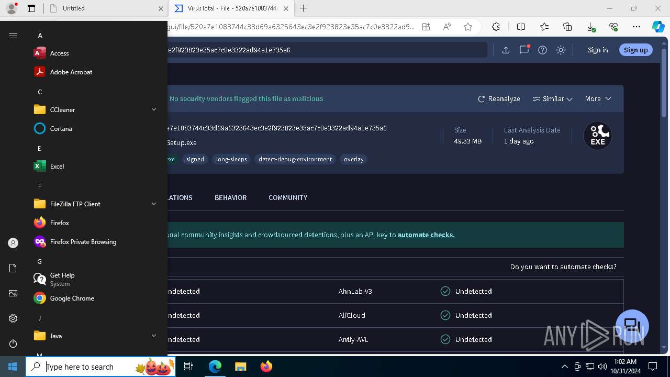Click the Edge address bar URL

click(291, 27)
